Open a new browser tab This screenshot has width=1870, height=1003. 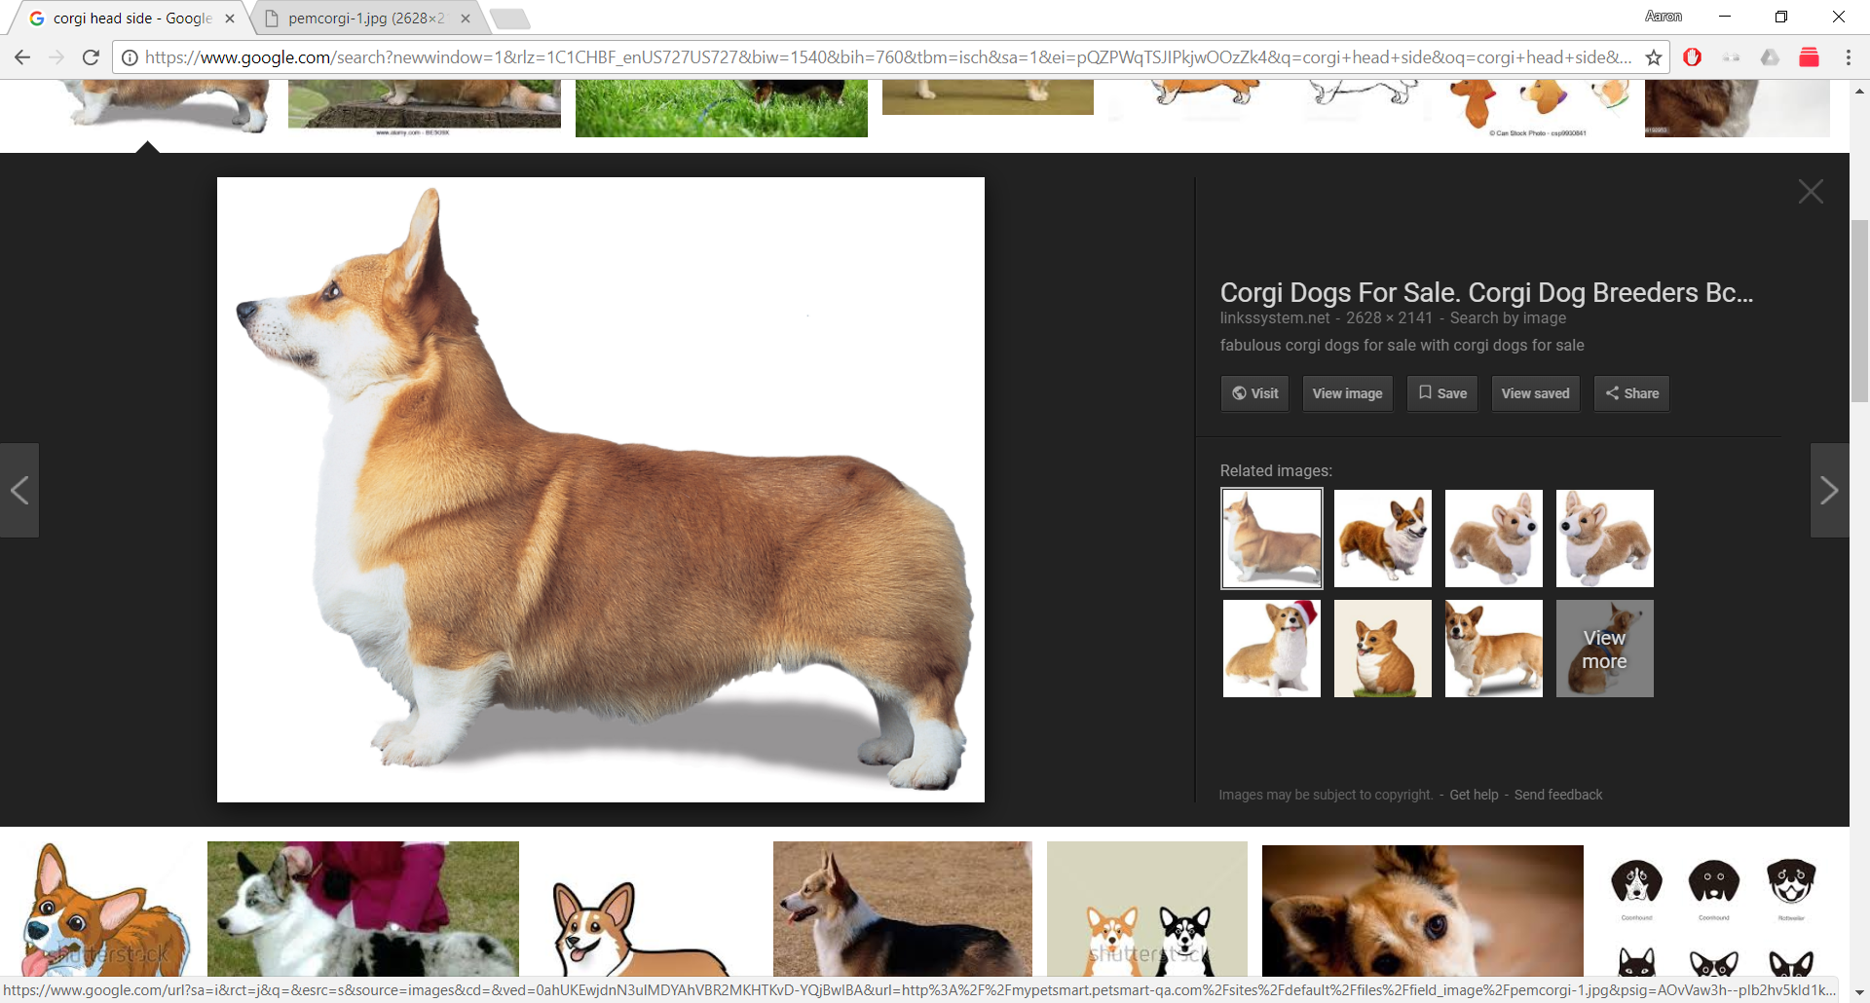pyautogui.click(x=509, y=19)
